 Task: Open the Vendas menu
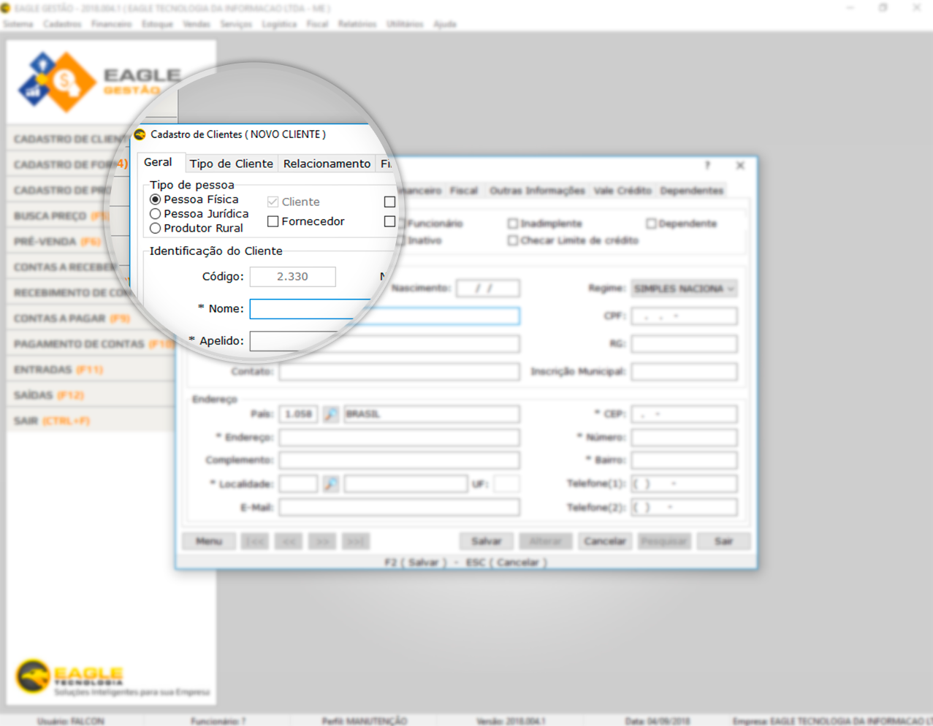pos(197,24)
